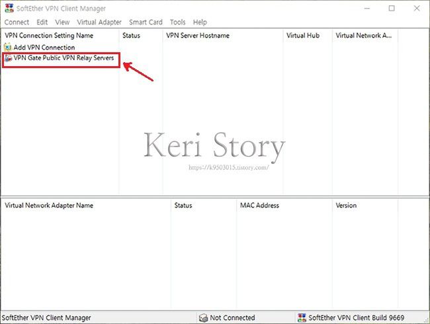430x324 pixels.
Task: Open the Edit menu
Action: point(42,22)
